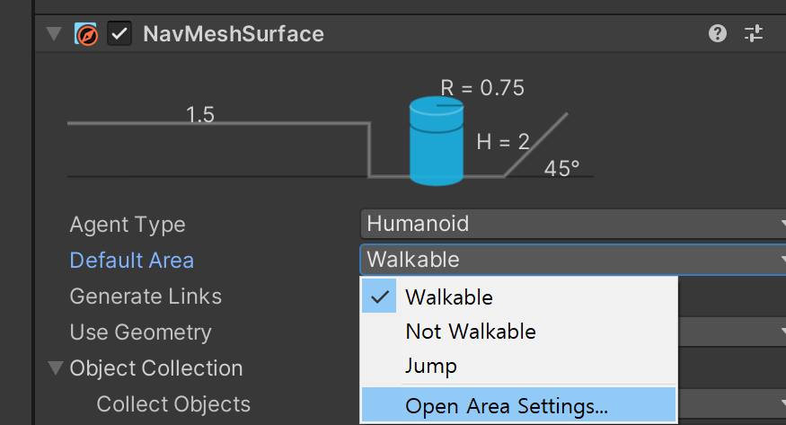Screen dimensions: 786x425
Task: Disable the NavMeshSurface component checkbox
Action: point(119,34)
